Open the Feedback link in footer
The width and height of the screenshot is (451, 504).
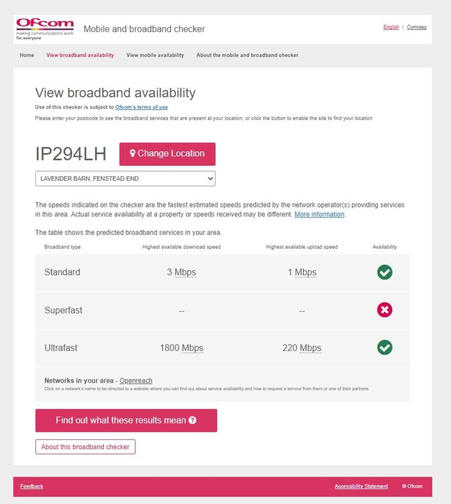click(x=32, y=486)
